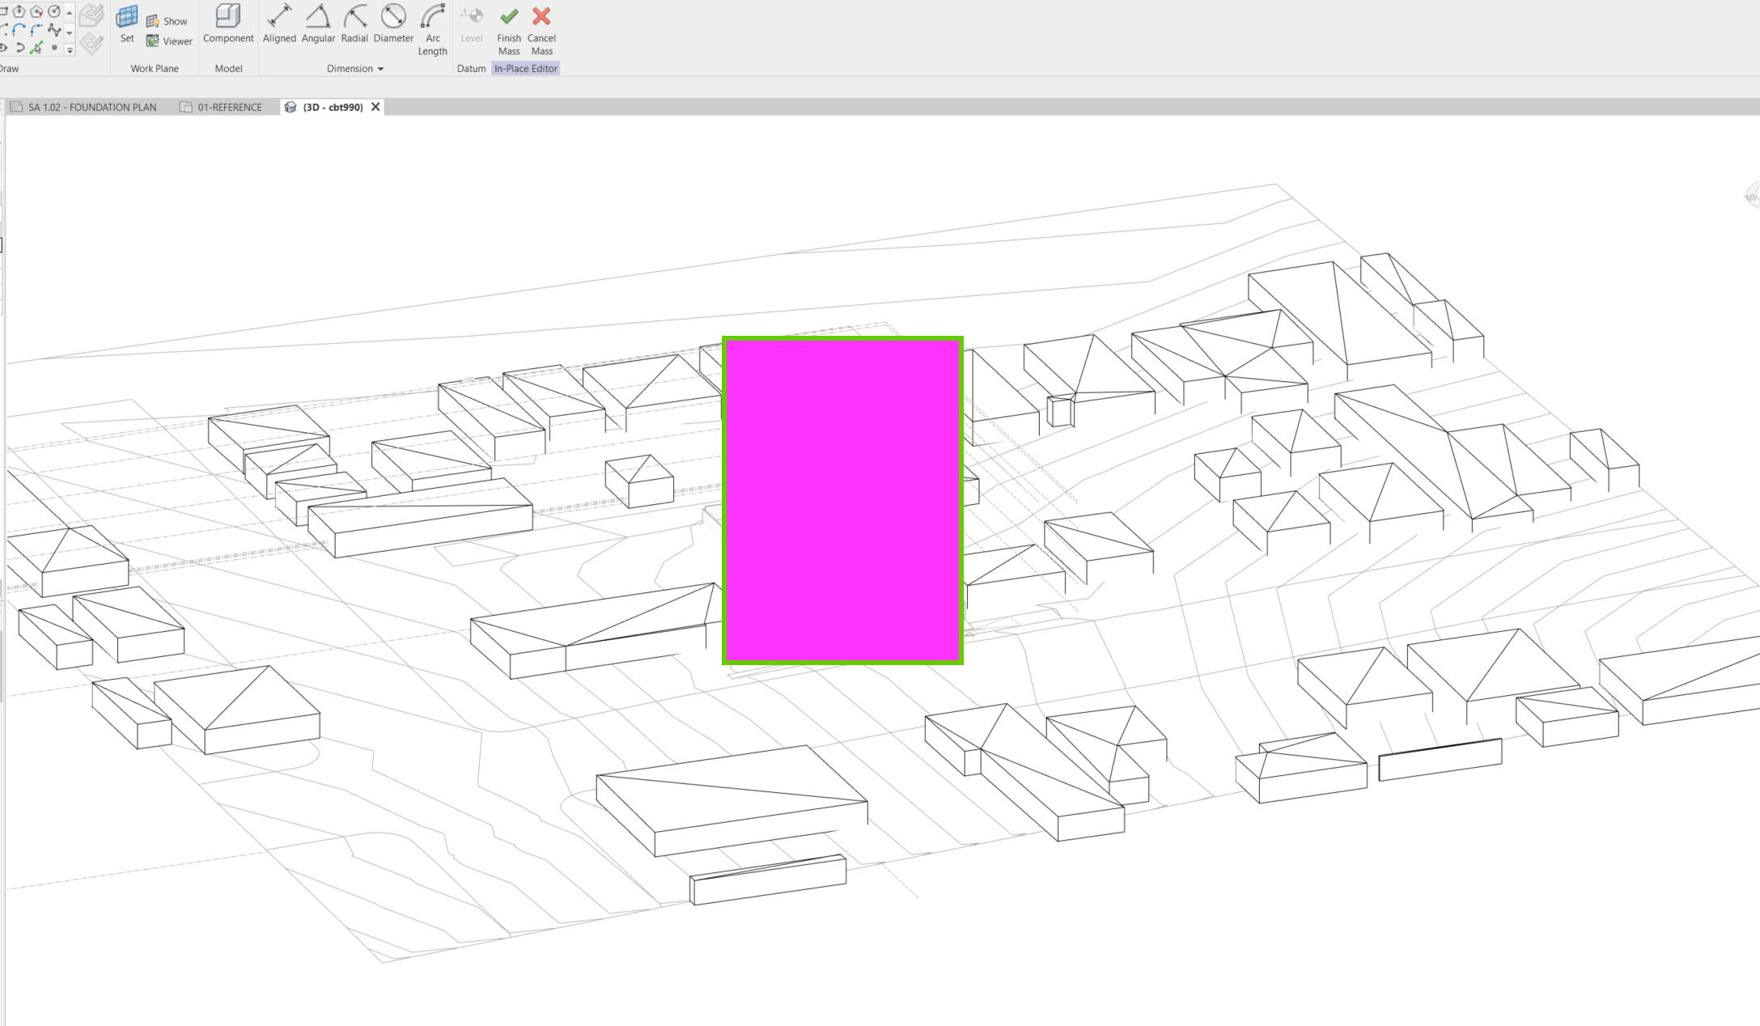Set the current work plane
The image size is (1760, 1026).
point(126,20)
